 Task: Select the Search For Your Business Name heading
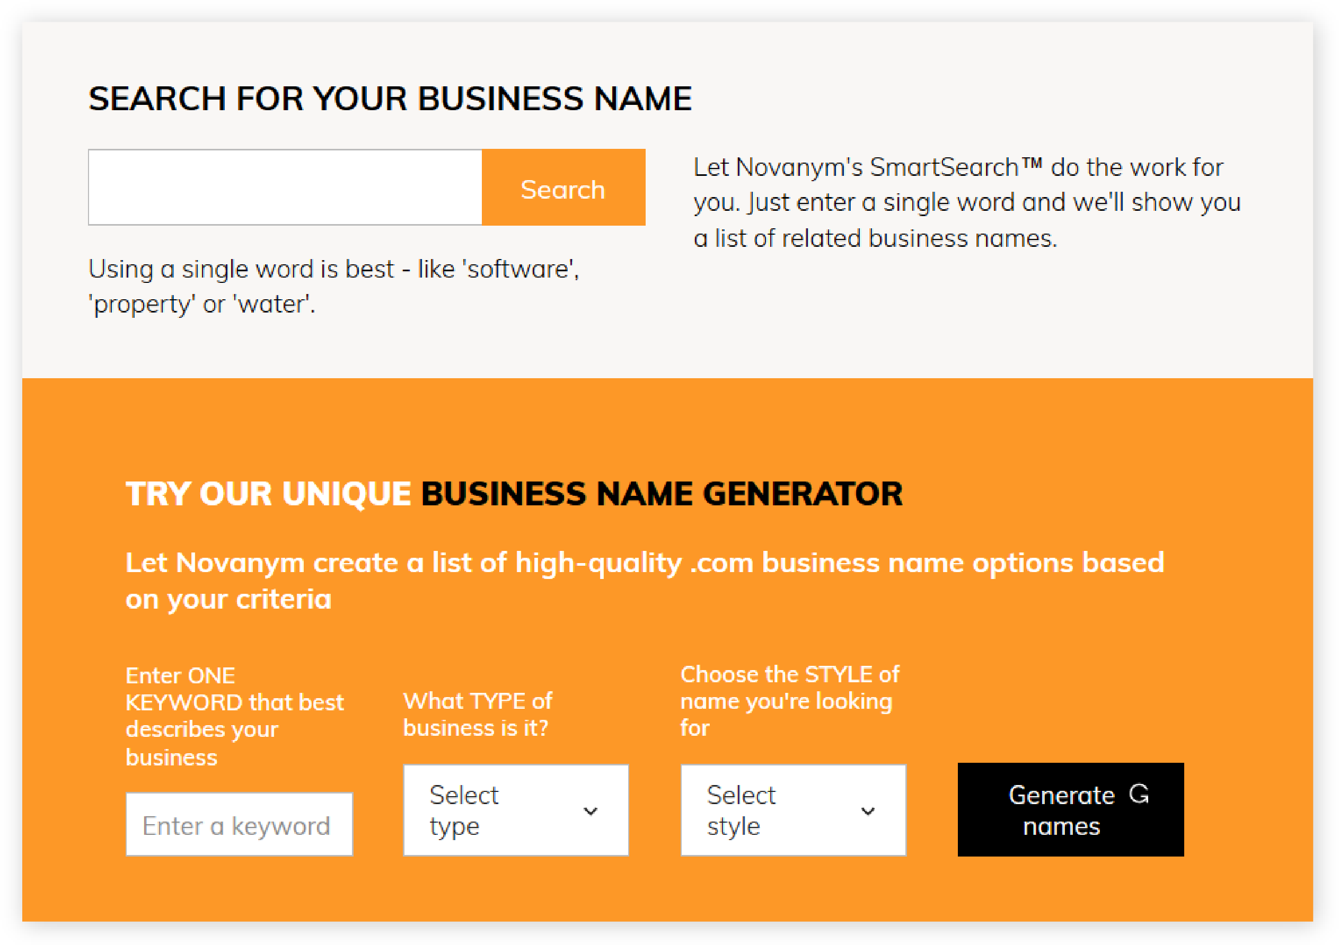pos(390,98)
